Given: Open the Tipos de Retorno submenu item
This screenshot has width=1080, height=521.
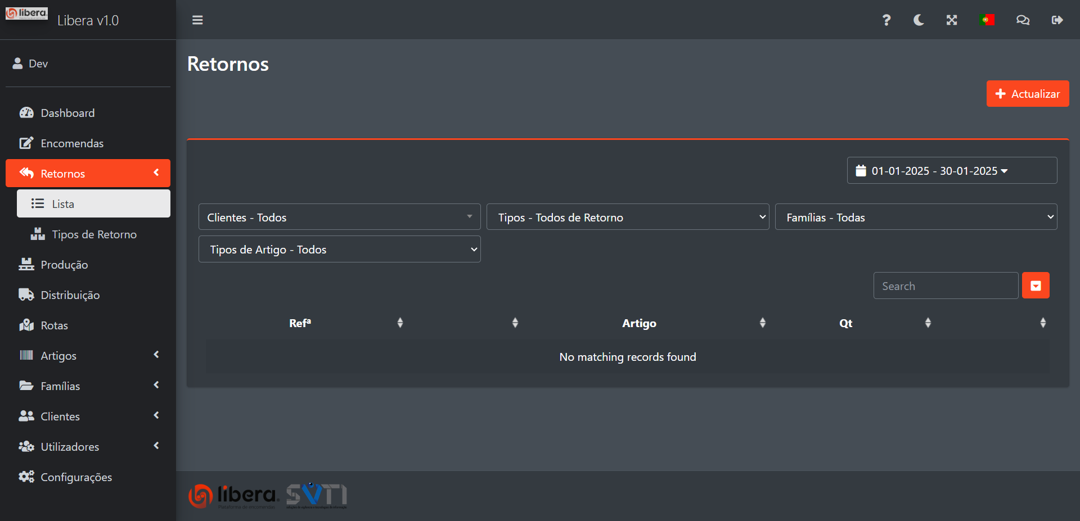Looking at the screenshot, I should (x=94, y=234).
